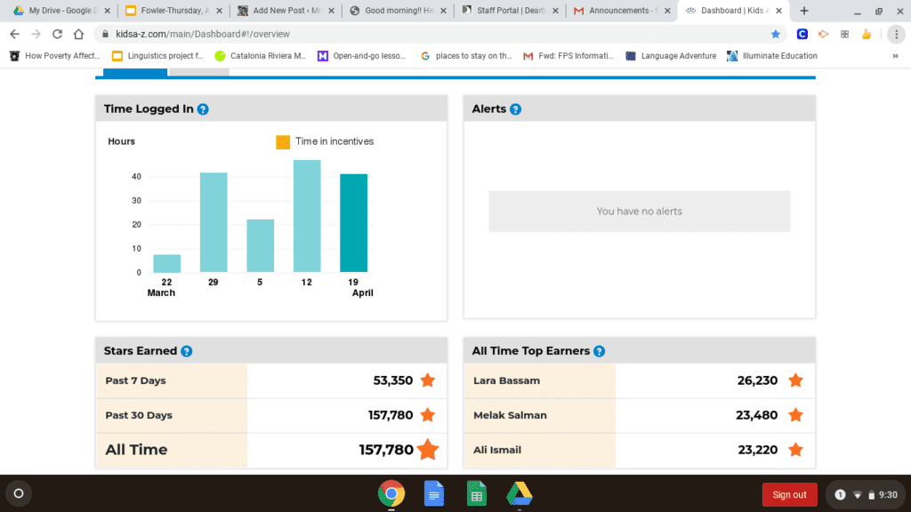Image resolution: width=911 pixels, height=512 pixels.
Task: Click the notification count icon in tray
Action: pyautogui.click(x=840, y=494)
